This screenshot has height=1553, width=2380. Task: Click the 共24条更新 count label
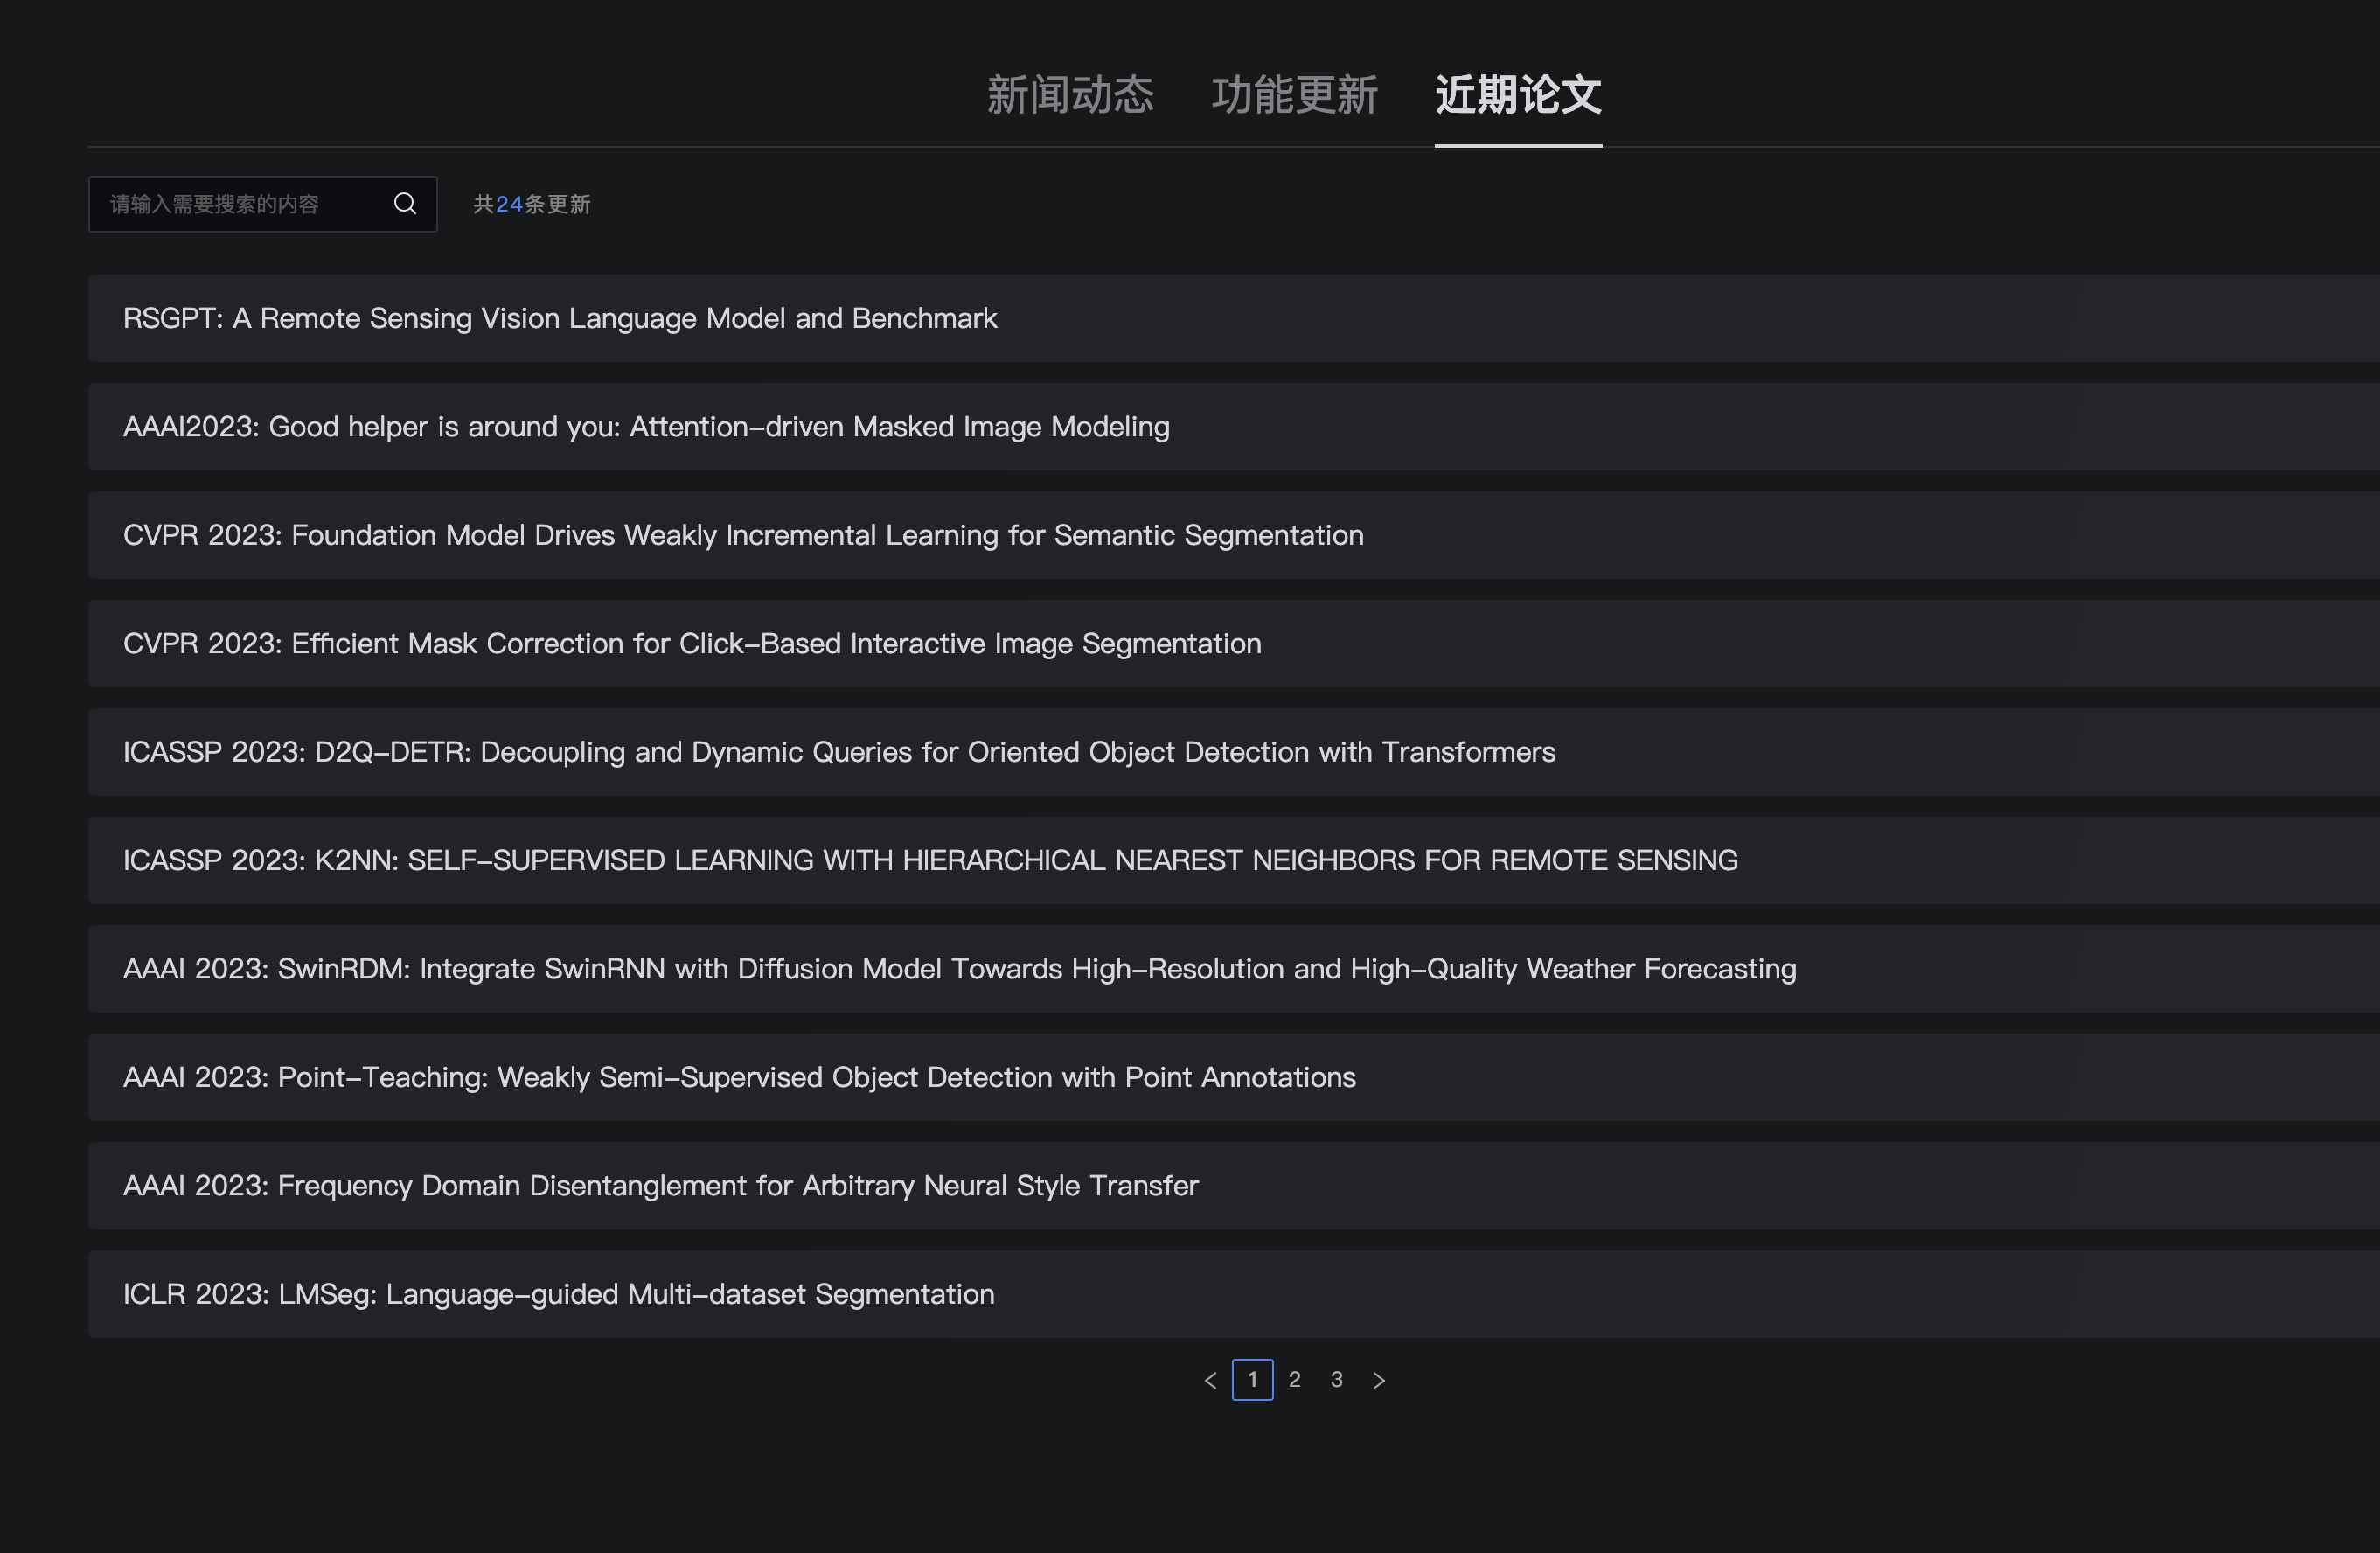click(532, 204)
